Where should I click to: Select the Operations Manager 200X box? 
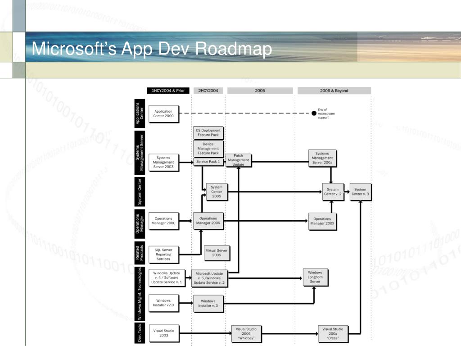coord(322,221)
